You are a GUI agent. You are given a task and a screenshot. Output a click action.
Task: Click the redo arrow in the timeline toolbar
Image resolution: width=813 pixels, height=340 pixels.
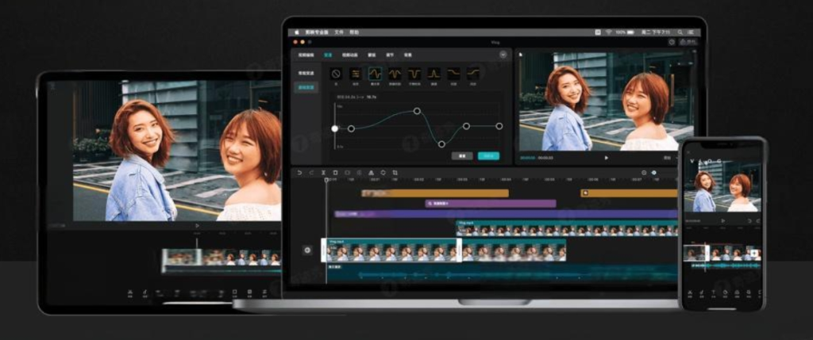click(311, 173)
